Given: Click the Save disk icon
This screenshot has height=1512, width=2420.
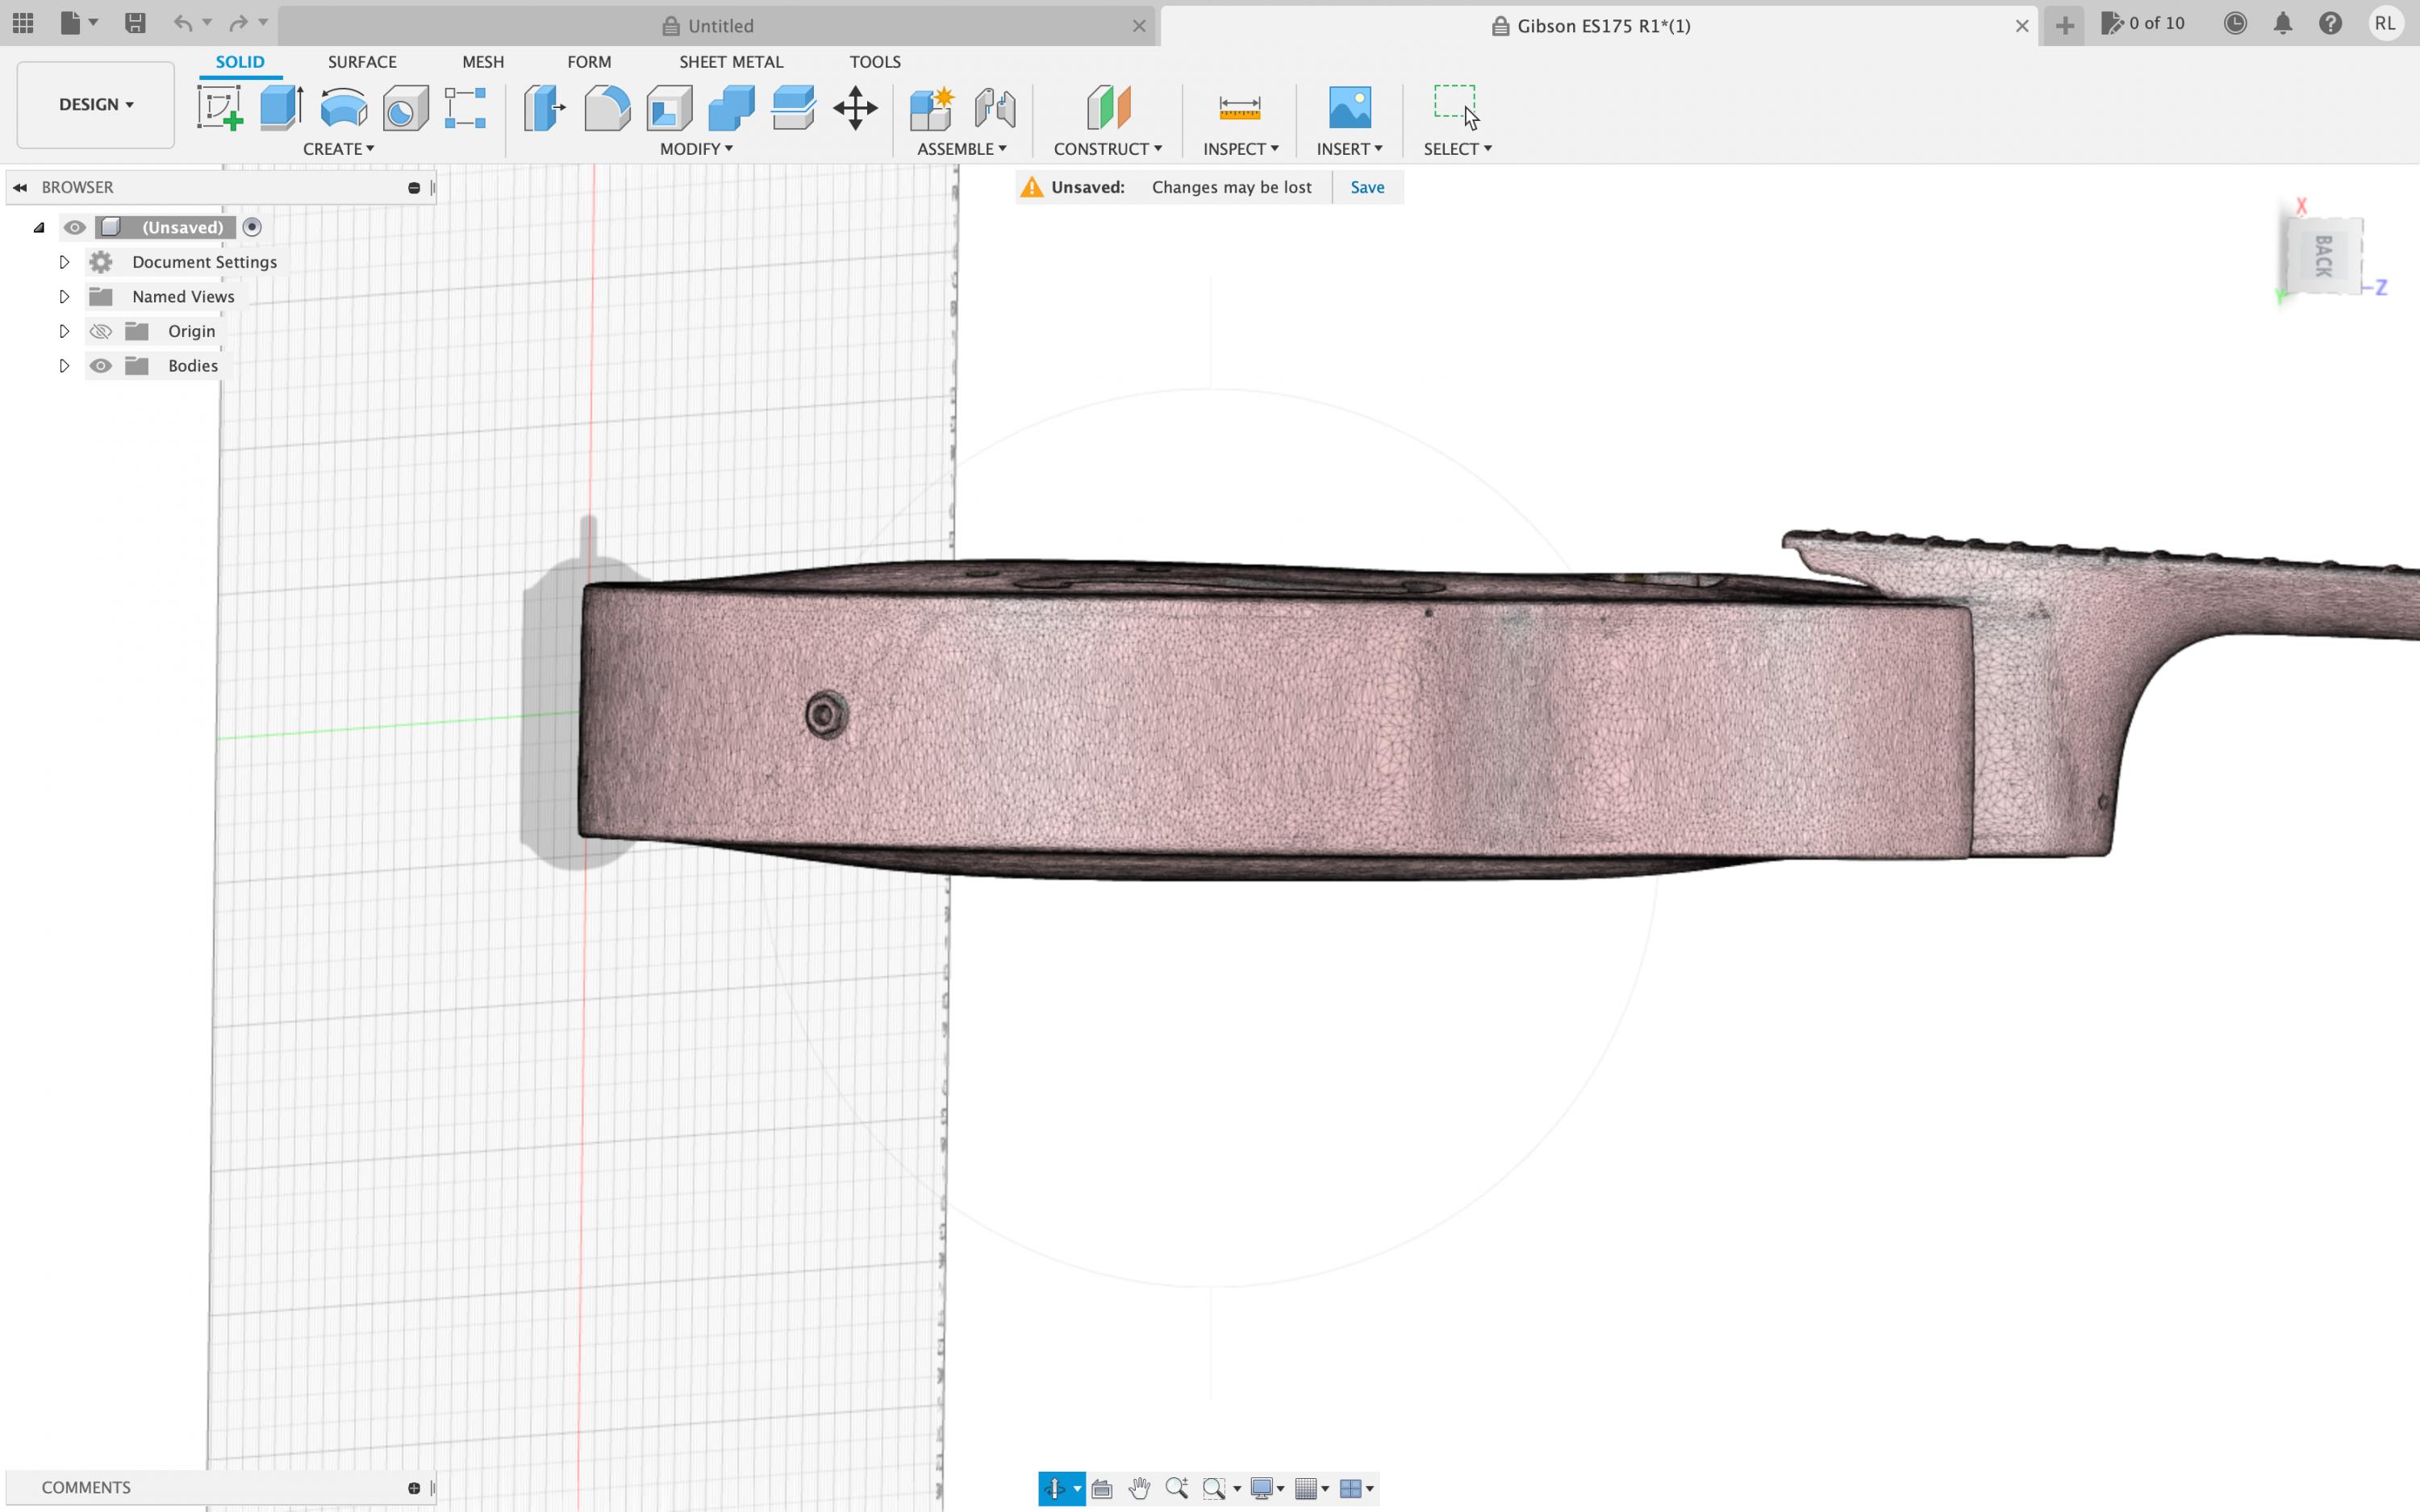Looking at the screenshot, I should click(135, 23).
